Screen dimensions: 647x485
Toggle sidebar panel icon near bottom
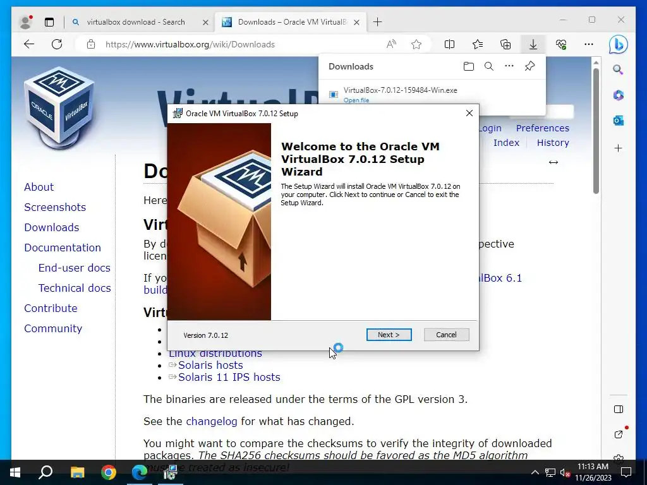pos(618,409)
